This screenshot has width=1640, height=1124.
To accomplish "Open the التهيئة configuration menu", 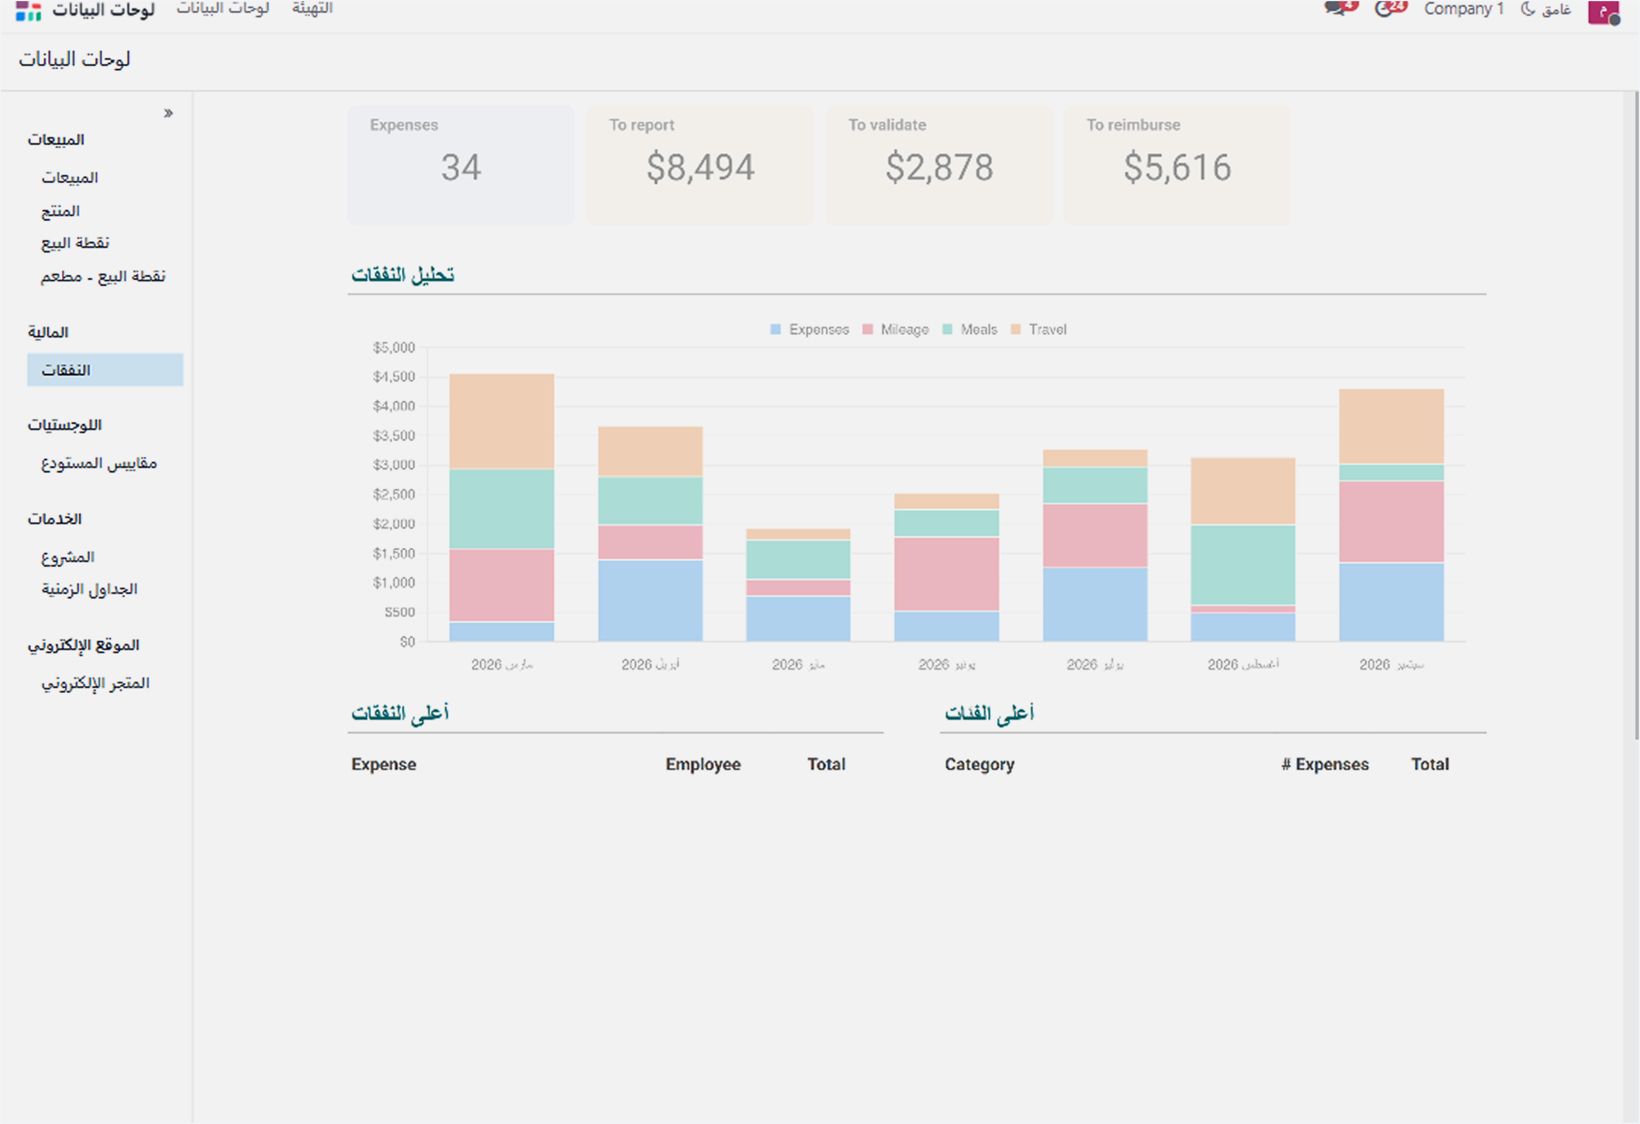I will [313, 8].
